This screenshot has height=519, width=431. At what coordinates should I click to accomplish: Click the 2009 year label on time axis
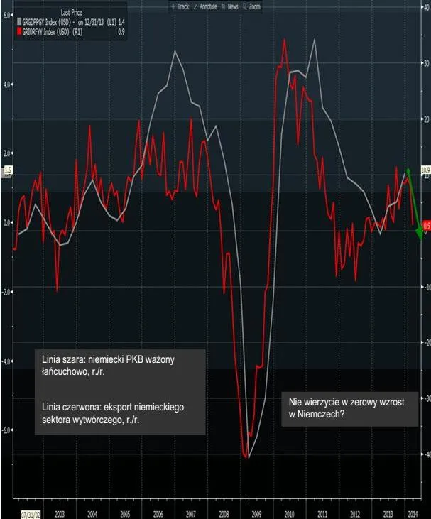[x=256, y=514]
